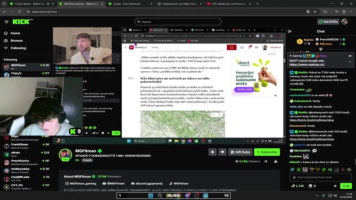Click the taskbar microphone icon
356x200 pixels.
coord(323,196)
